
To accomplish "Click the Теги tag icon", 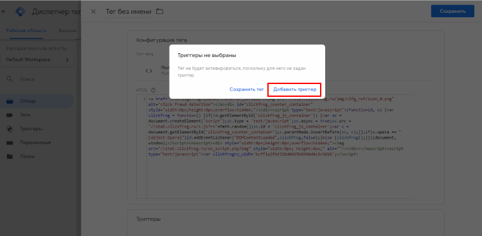I will coord(10,115).
